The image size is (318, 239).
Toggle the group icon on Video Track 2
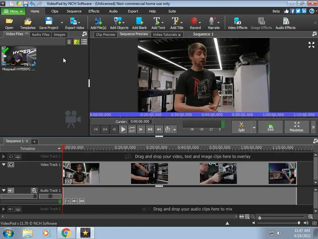coord(18,157)
